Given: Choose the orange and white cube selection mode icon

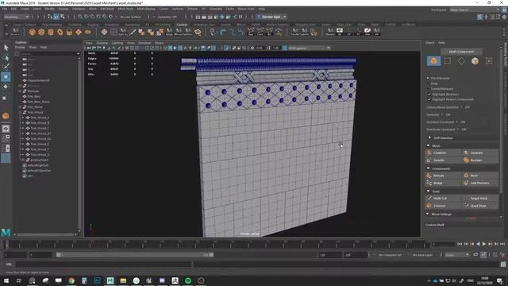Looking at the screenshot, I should [475, 61].
